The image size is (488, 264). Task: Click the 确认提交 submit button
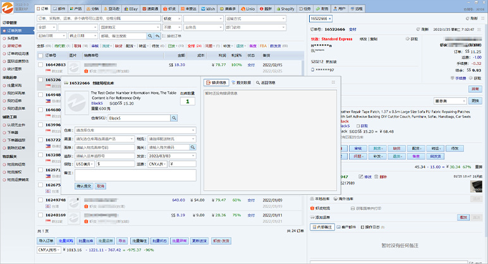[x=83, y=186]
